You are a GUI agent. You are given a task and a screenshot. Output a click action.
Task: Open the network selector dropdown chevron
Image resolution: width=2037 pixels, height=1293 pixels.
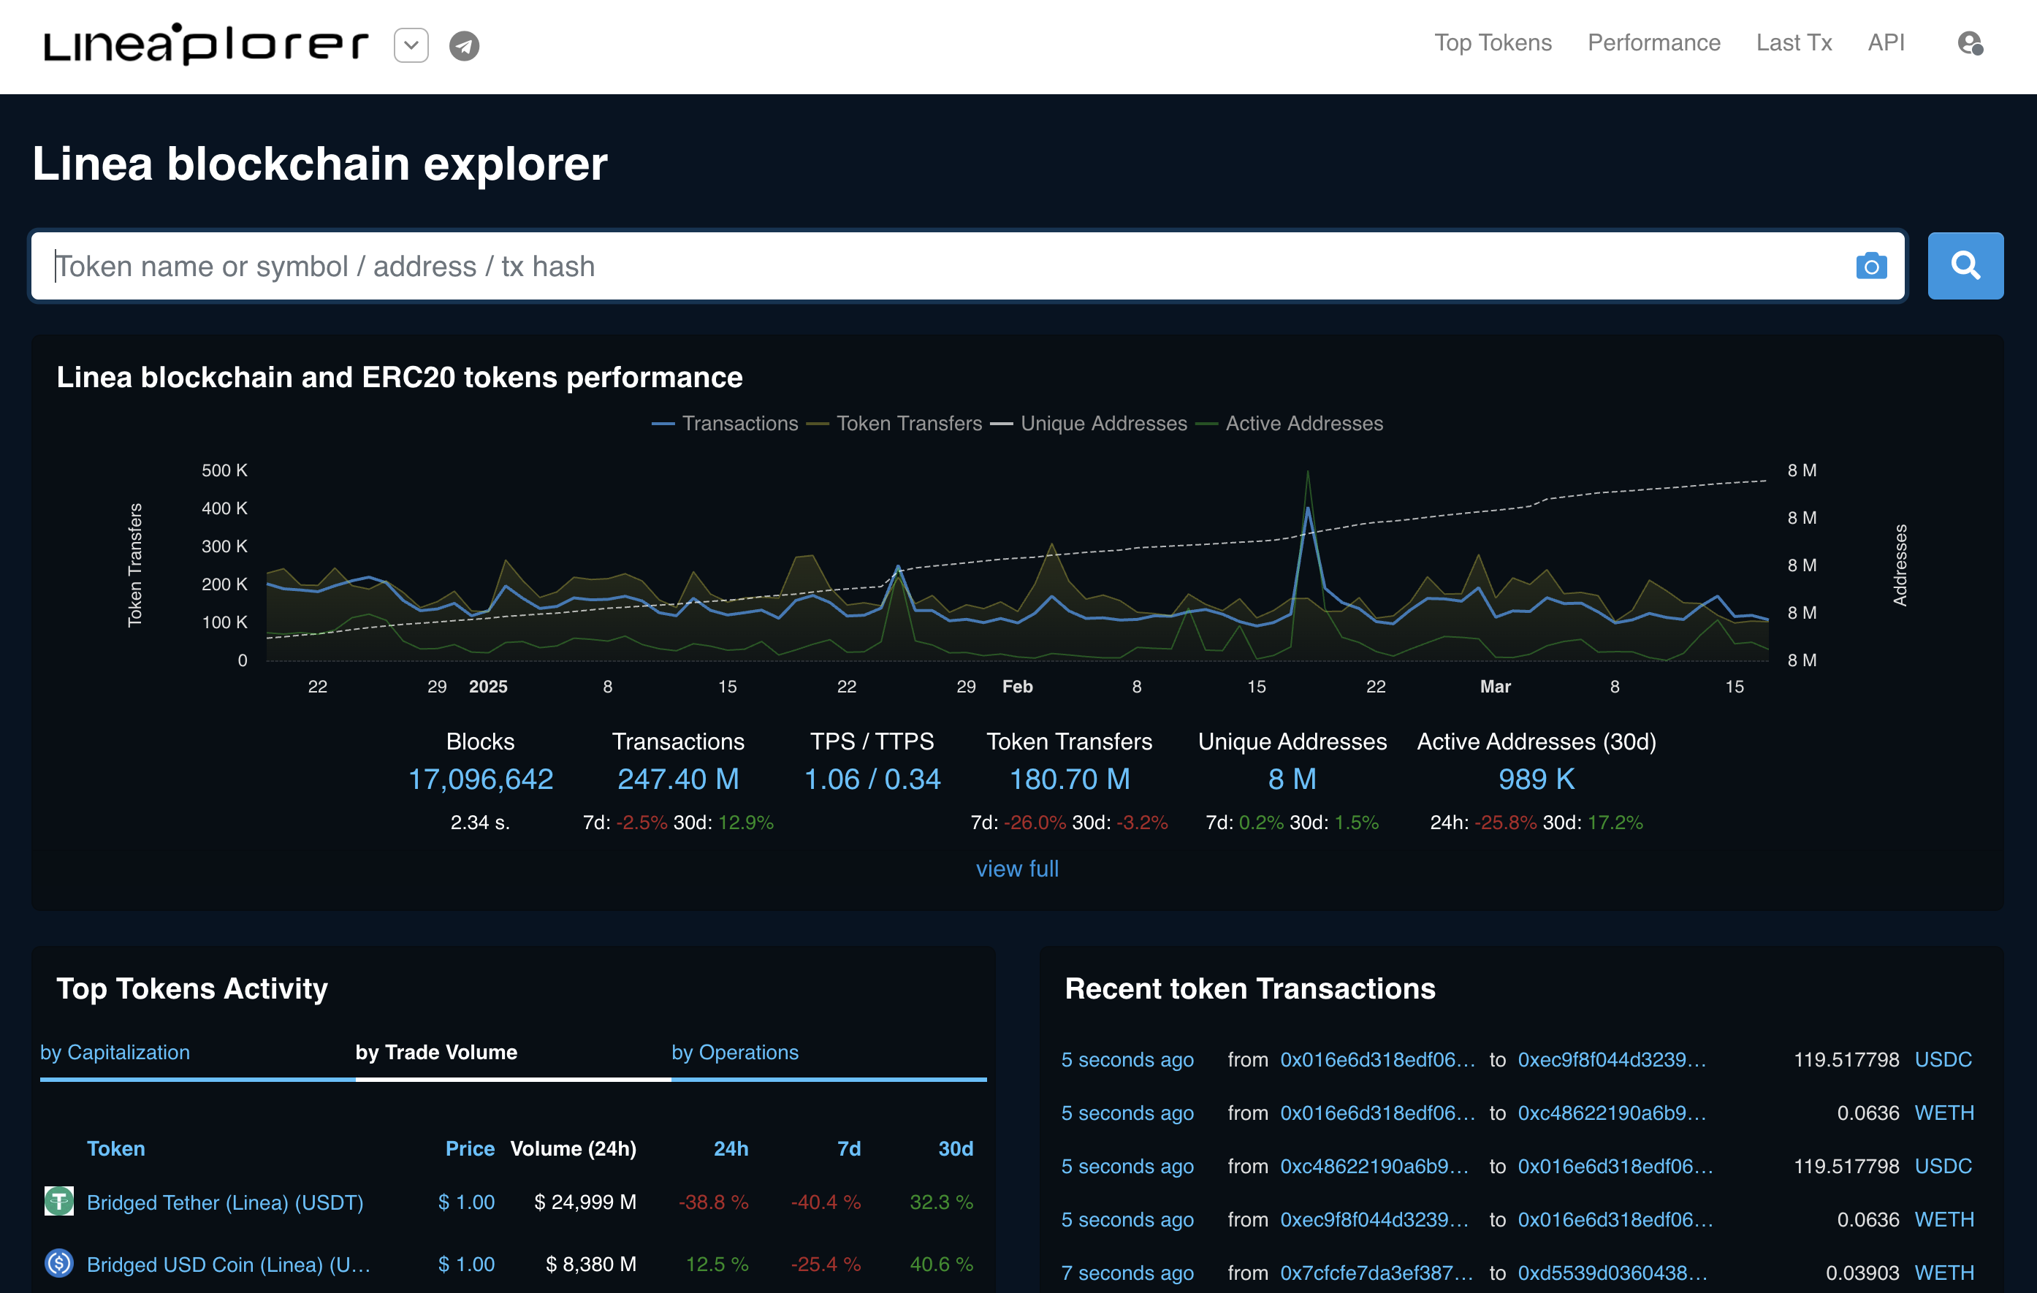tap(411, 46)
